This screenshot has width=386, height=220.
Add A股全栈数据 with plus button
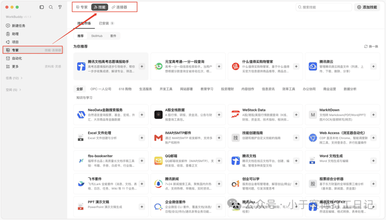[x=219, y=115]
